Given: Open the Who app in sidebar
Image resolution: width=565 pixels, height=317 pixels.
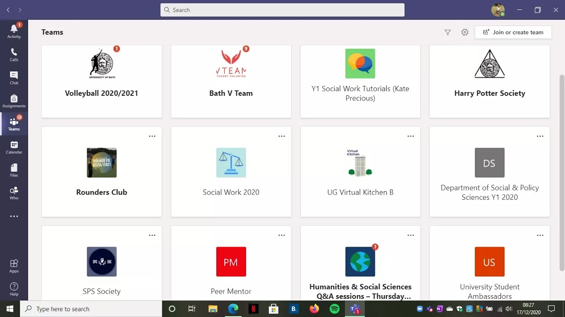Looking at the screenshot, I should [14, 193].
